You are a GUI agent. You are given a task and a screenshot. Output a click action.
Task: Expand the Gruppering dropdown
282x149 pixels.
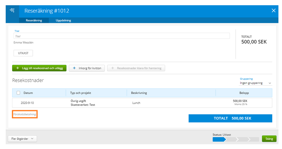(x=255, y=83)
